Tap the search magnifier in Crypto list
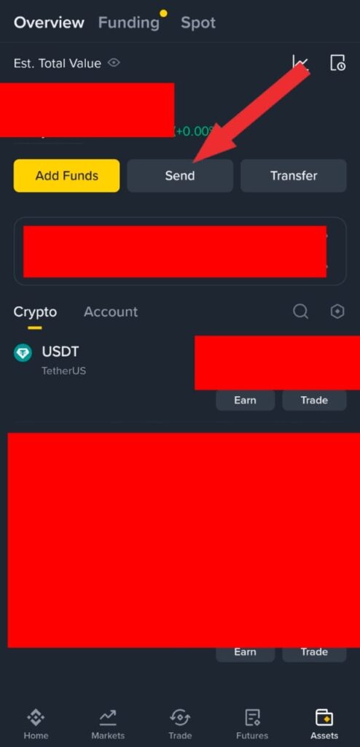 (300, 311)
